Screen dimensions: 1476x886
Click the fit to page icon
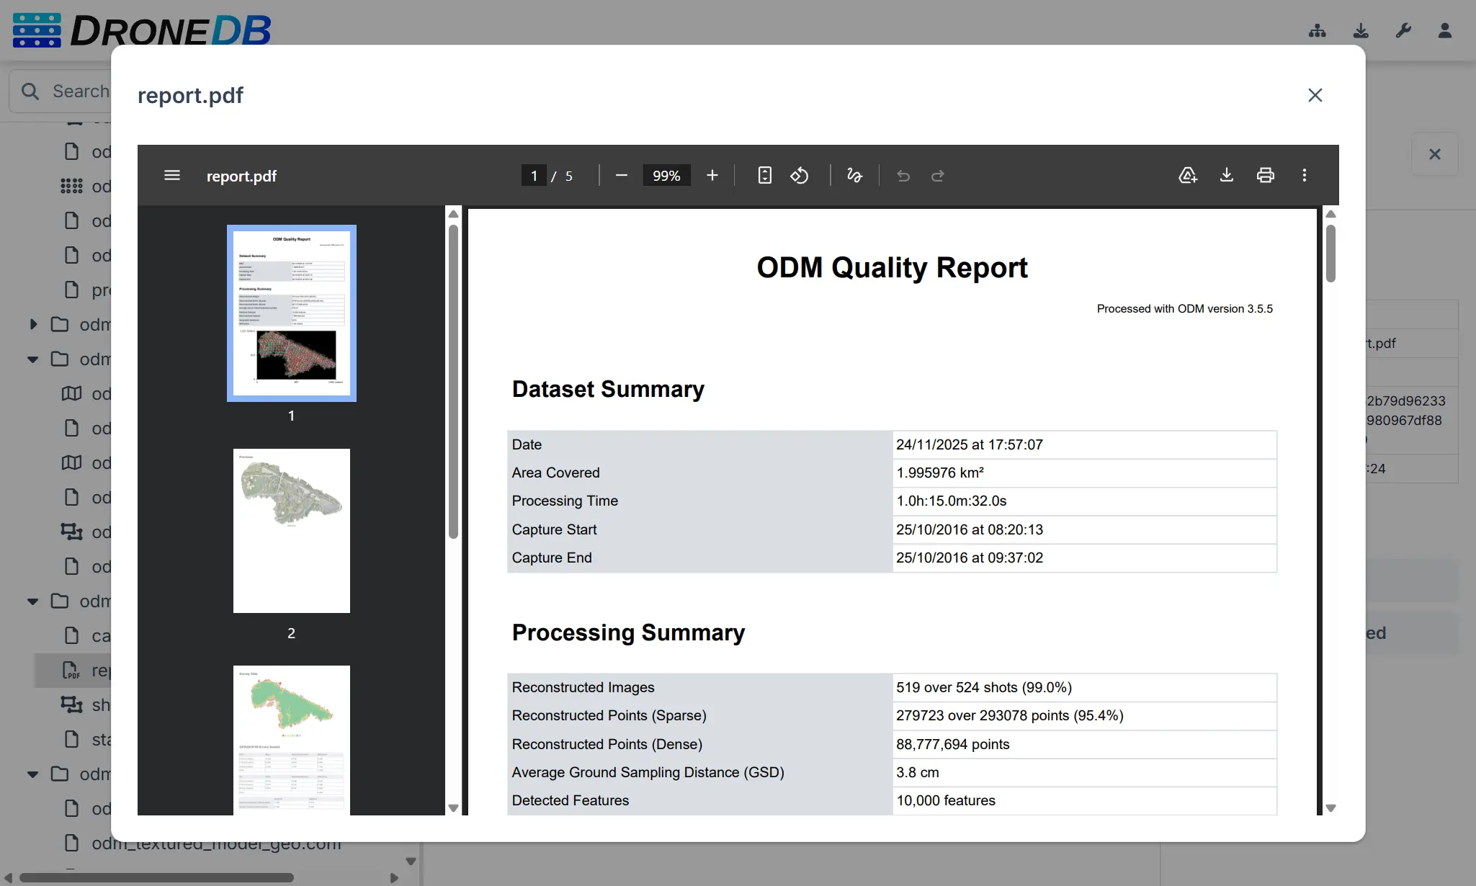764,176
